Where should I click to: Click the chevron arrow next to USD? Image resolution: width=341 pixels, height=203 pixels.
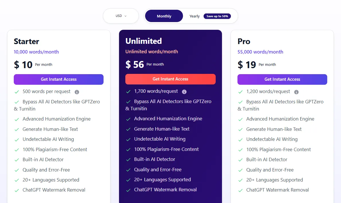[x=126, y=16]
